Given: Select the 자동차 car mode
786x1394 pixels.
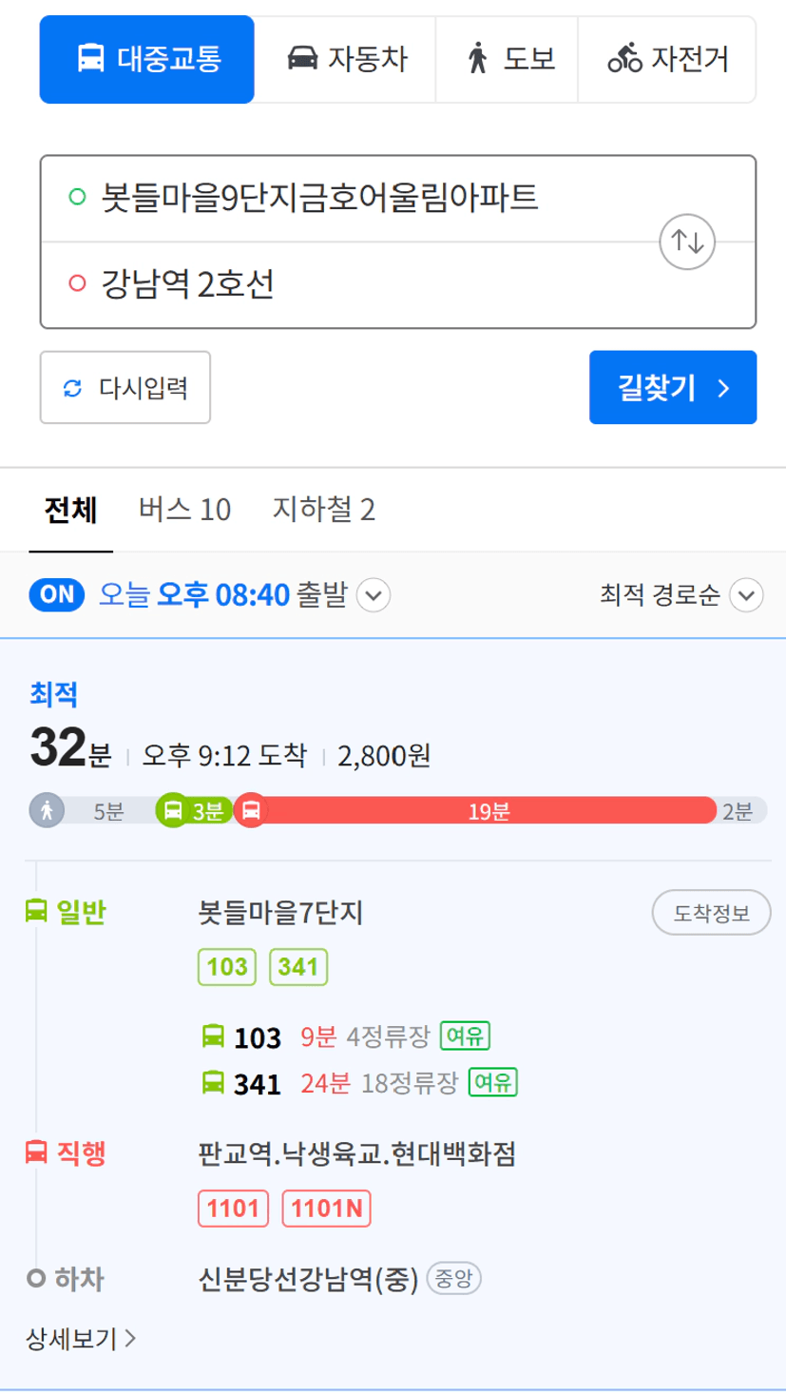Looking at the screenshot, I should (x=345, y=59).
